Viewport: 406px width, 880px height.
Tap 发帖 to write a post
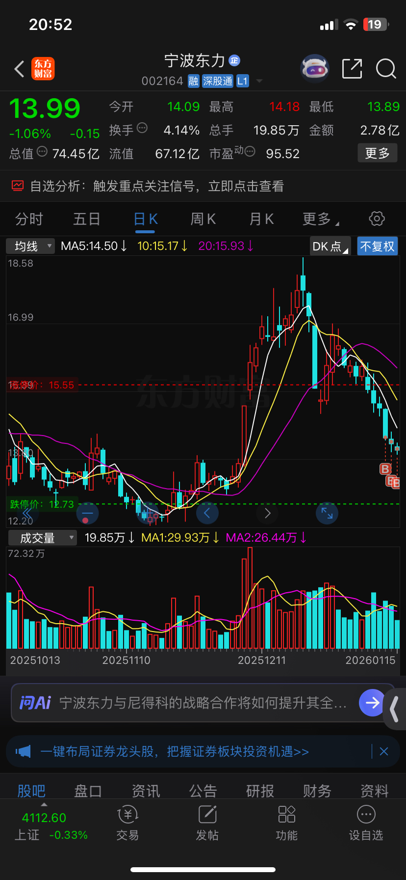pyautogui.click(x=207, y=823)
